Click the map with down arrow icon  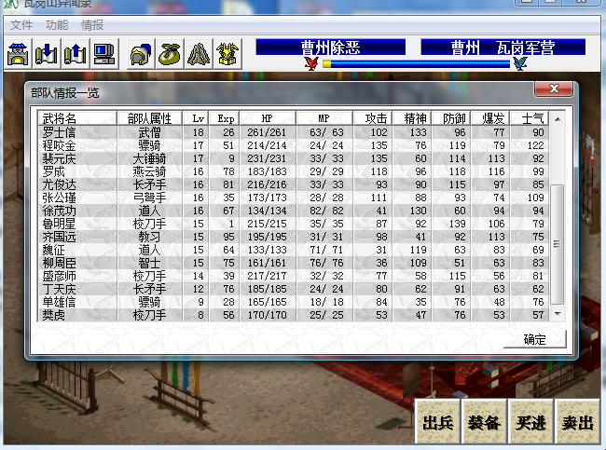(x=47, y=54)
